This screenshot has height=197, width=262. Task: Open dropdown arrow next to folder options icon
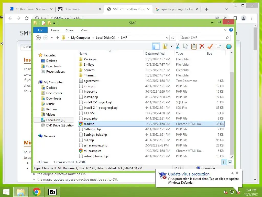(x=171, y=46)
